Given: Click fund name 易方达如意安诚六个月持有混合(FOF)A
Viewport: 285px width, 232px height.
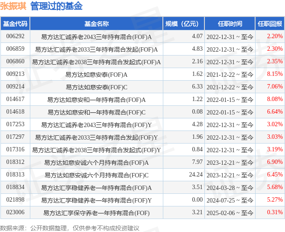Looking at the screenshot, I should click(96, 163).
